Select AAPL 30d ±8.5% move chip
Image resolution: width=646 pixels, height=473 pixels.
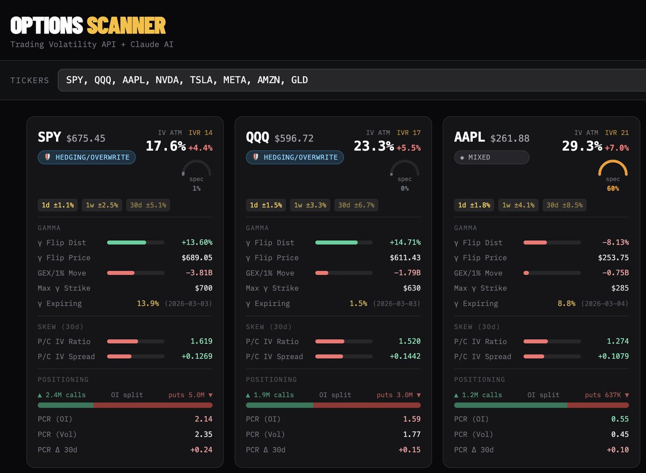pyautogui.click(x=565, y=205)
